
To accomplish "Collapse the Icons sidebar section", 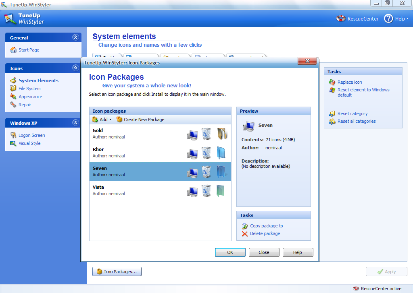I will pos(75,68).
